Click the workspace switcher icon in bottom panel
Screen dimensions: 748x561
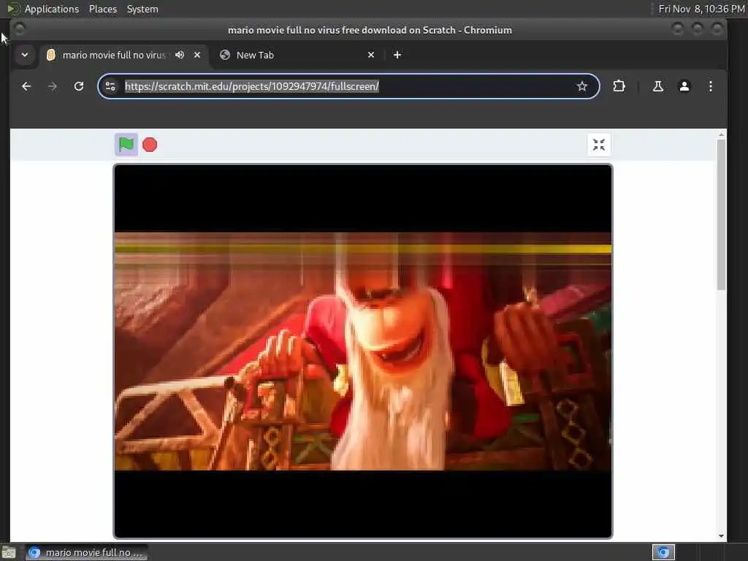pyautogui.click(x=663, y=552)
